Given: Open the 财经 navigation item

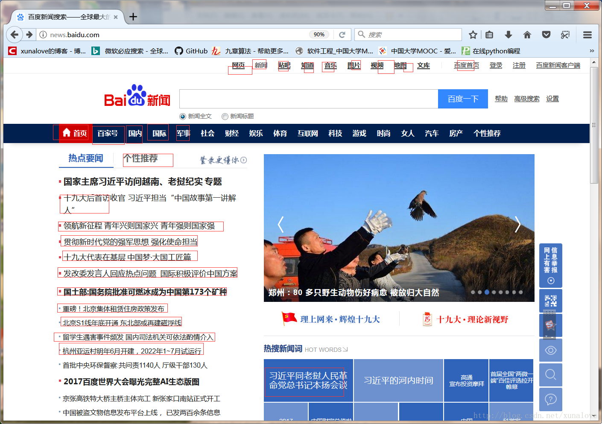Looking at the screenshot, I should coord(232,133).
